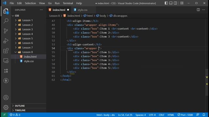Click div.wrapper in the breadcrumb
The width and height of the screenshot is (209, 117).
121,16
